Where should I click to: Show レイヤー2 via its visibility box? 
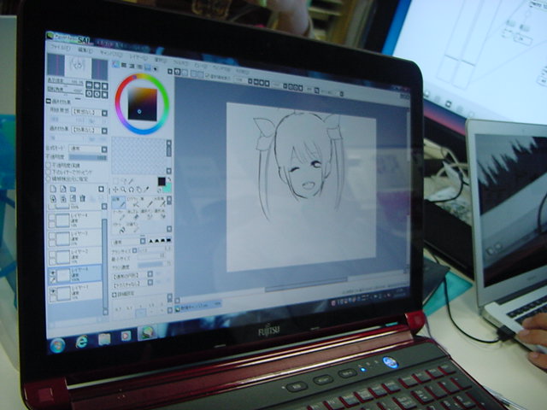click(52, 254)
